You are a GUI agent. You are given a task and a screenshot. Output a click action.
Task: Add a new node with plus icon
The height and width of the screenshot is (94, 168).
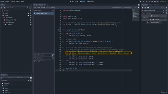point(2,8)
